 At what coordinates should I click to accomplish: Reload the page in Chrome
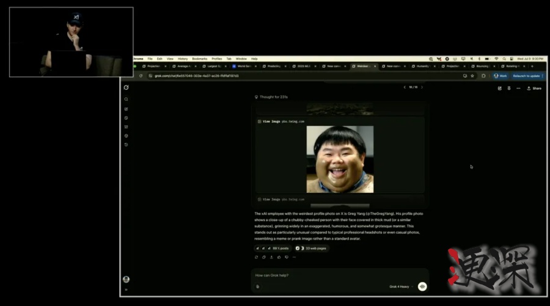coord(141,76)
